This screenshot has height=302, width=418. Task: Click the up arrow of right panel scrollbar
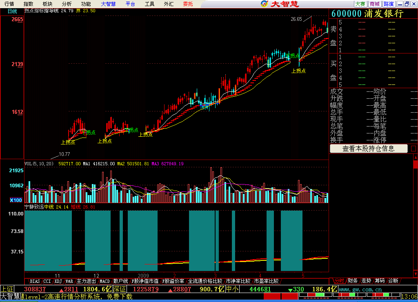[x=415, y=157]
